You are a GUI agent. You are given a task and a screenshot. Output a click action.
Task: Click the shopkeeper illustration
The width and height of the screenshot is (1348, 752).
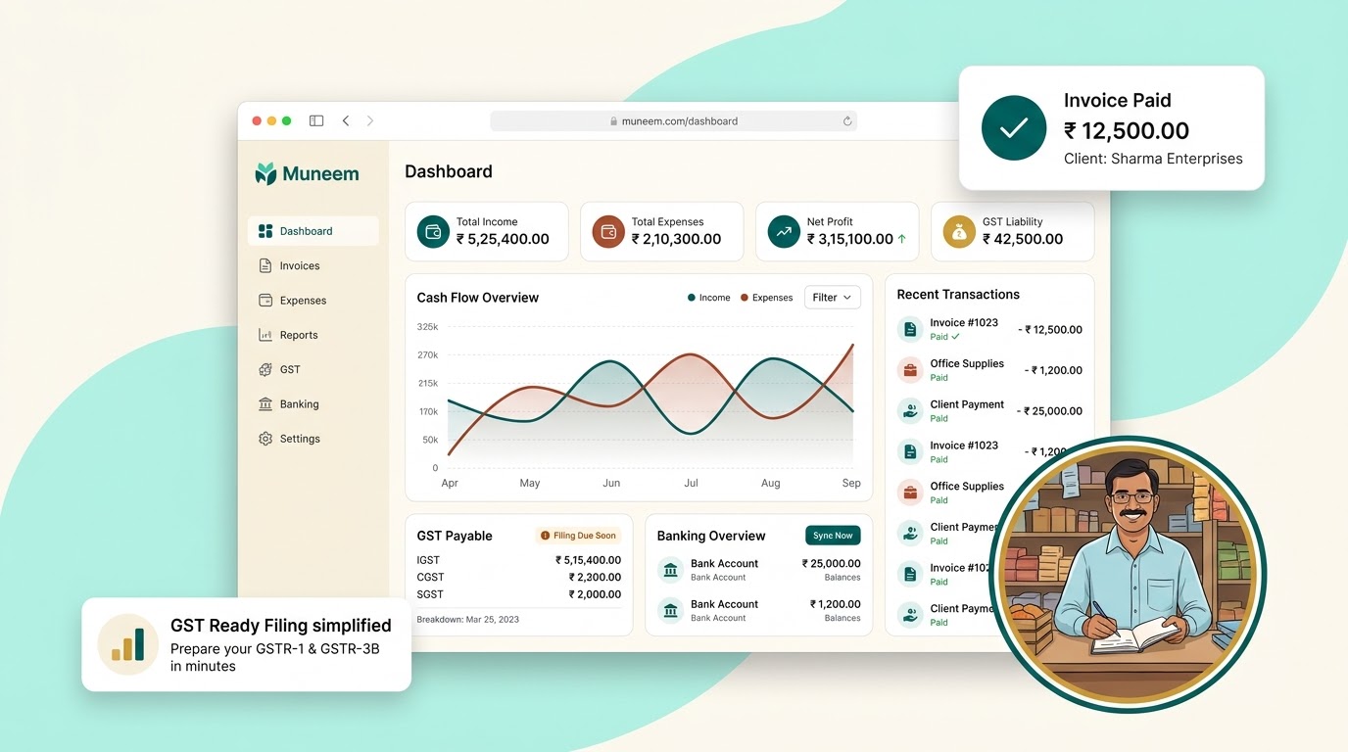tap(1128, 575)
